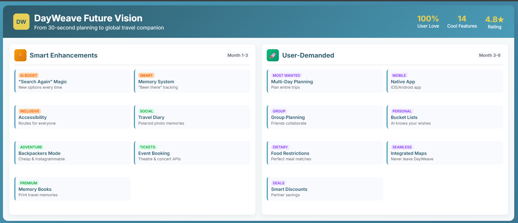Click the "Partner savings" text
518x223 pixels.
point(285,195)
